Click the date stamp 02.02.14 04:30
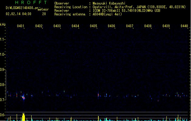This screenshot has height=121, width=191. coord(19,14)
